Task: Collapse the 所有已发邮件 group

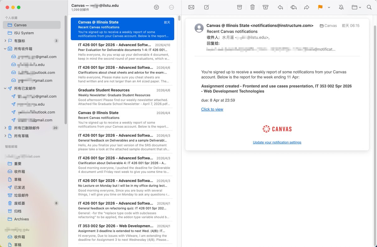Action: [x=5, y=88]
